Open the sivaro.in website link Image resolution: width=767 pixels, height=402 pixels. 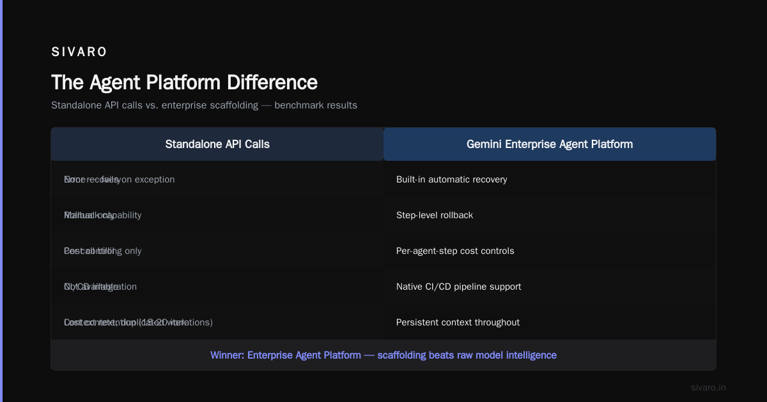708,387
